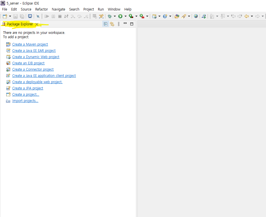Click the Next Annotation icon
Image resolution: width=266 pixels, height=217 pixels.
coord(212,16)
